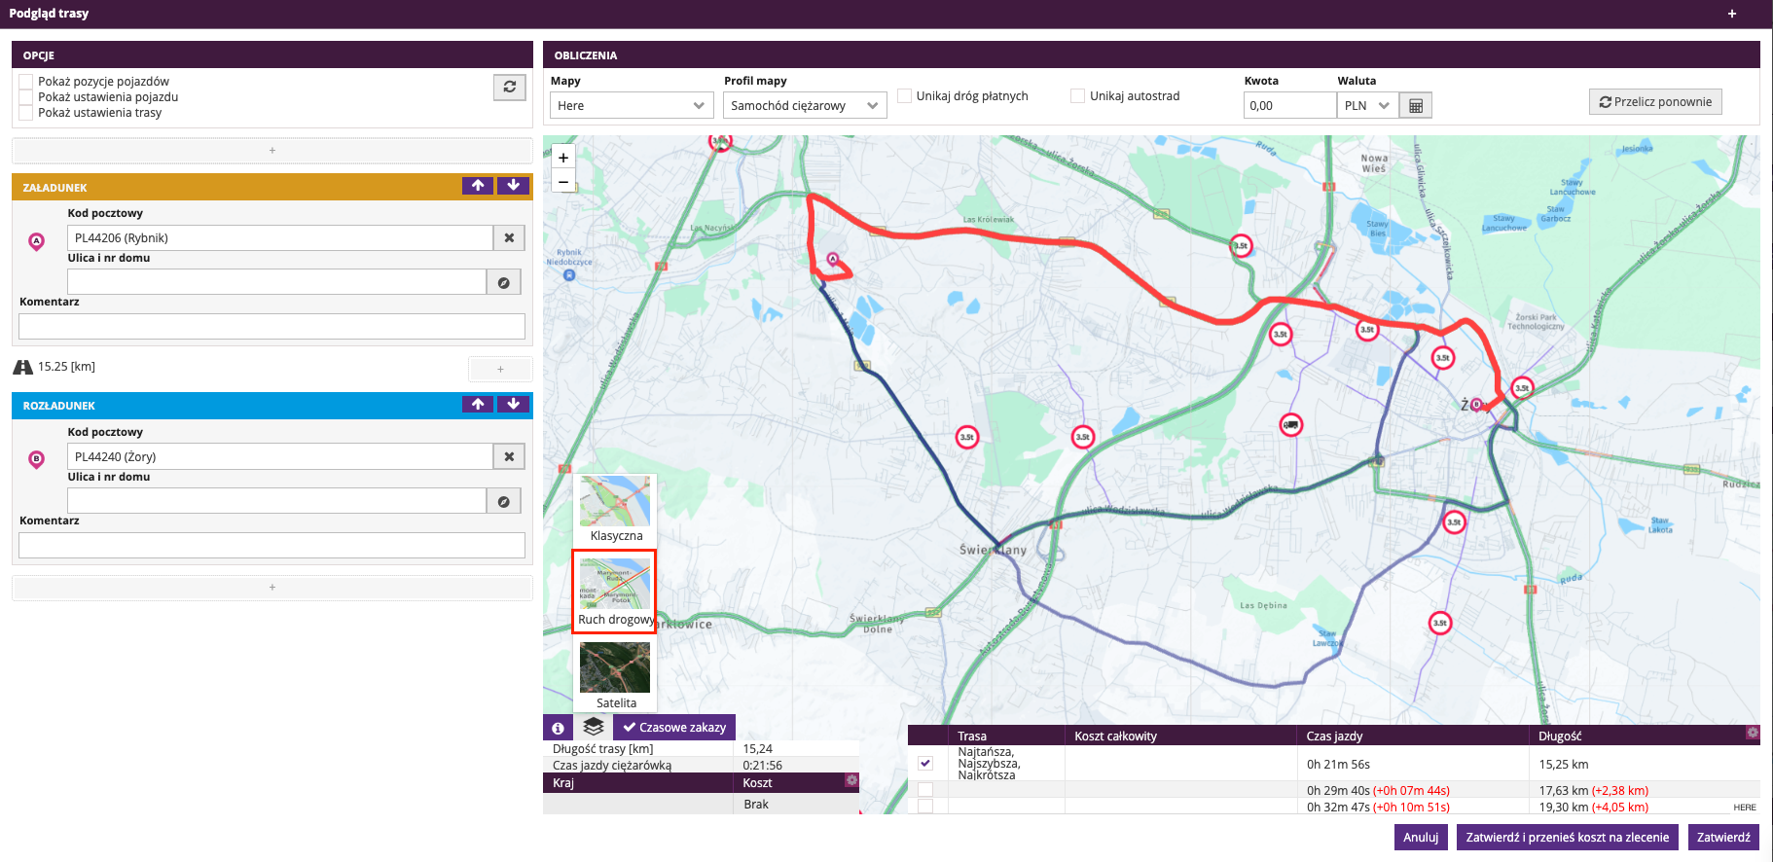
Task: Click the pink marker A beside the Załadunek fields
Action: (x=36, y=241)
